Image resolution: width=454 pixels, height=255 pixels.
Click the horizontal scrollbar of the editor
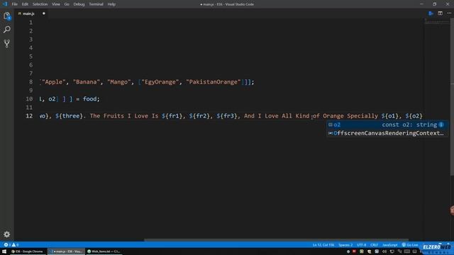276,240
